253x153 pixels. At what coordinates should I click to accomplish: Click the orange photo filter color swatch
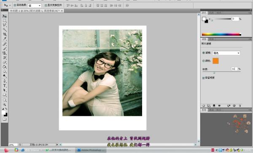click(x=215, y=61)
